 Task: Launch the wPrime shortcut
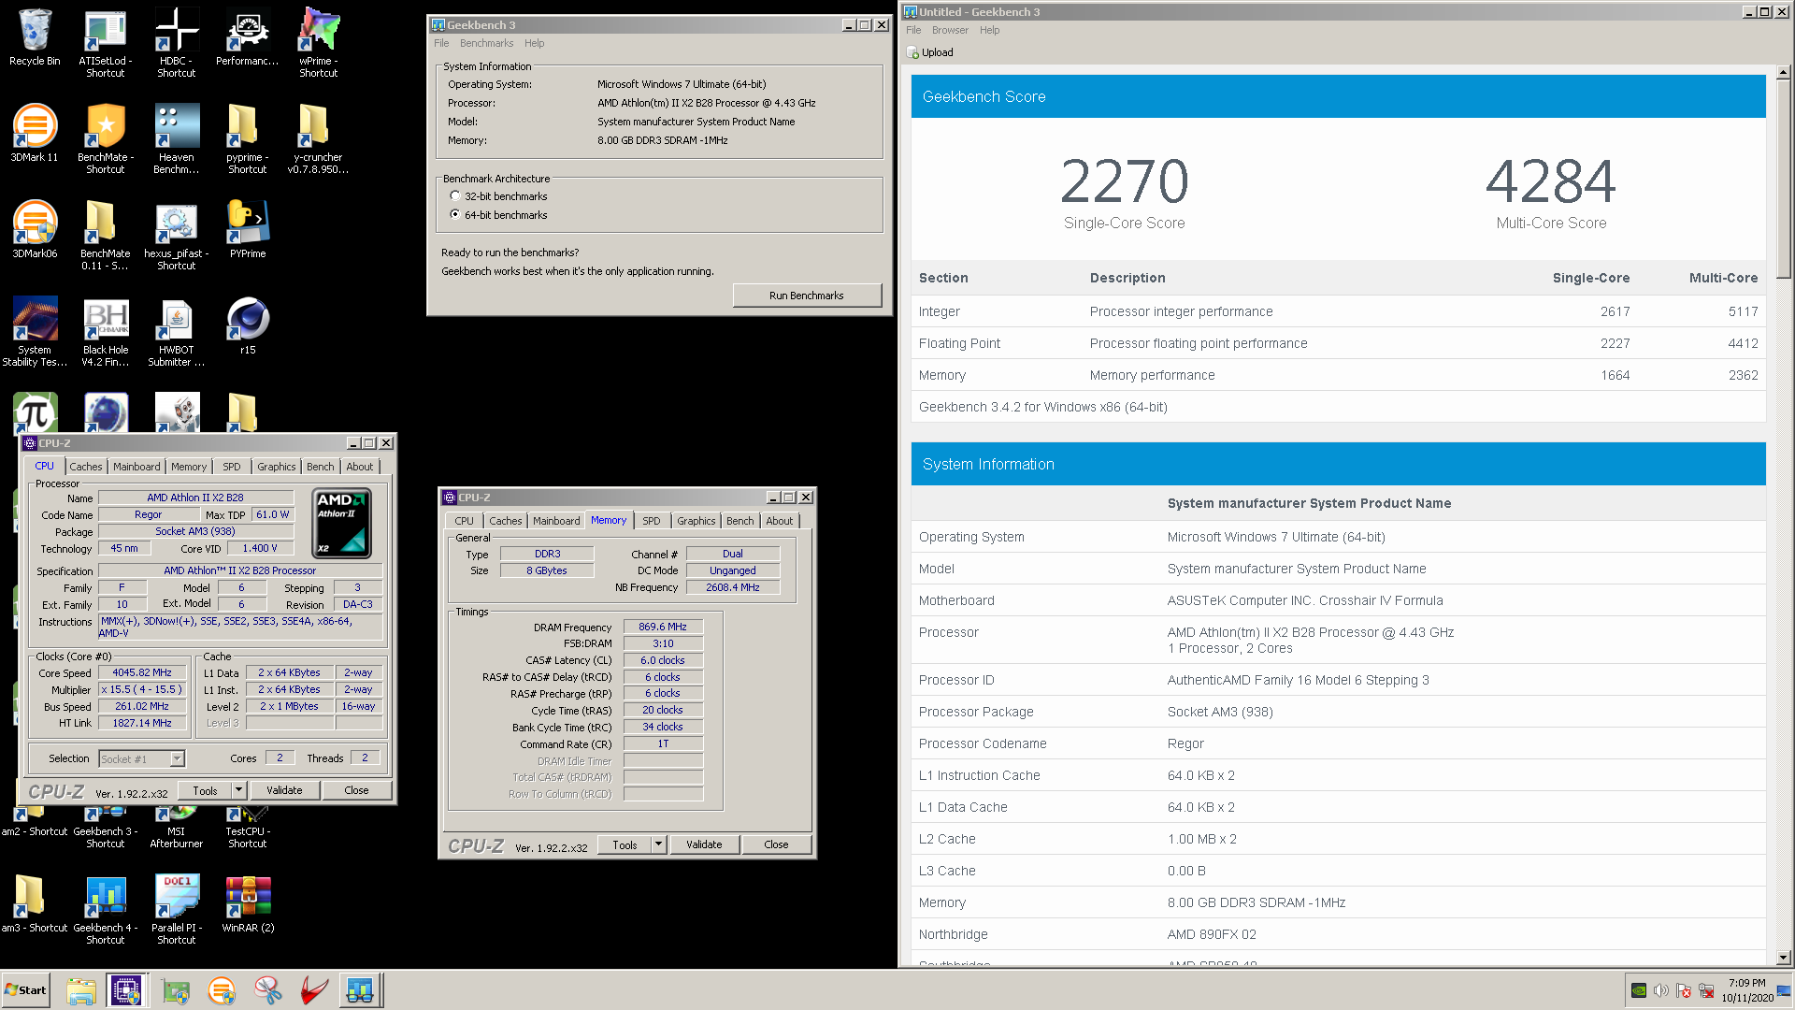point(318,42)
